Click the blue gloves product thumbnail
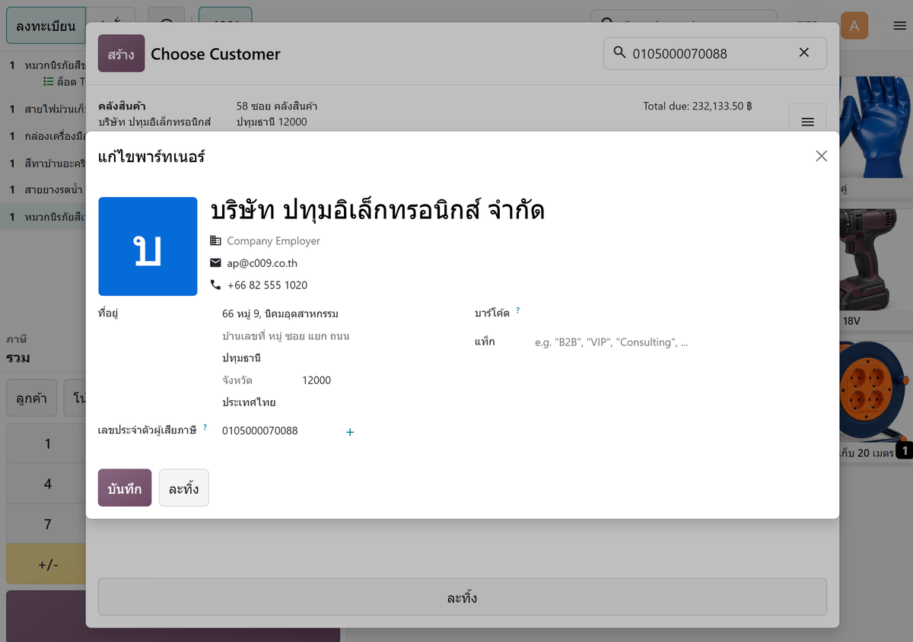The width and height of the screenshot is (913, 642). pos(876,127)
